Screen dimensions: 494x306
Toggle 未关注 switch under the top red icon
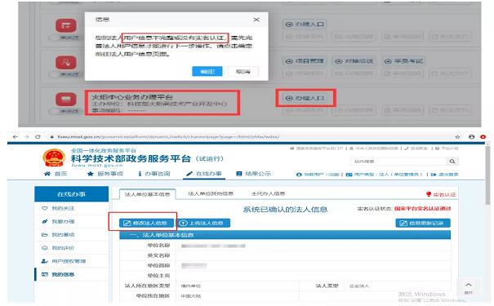(65, 38)
